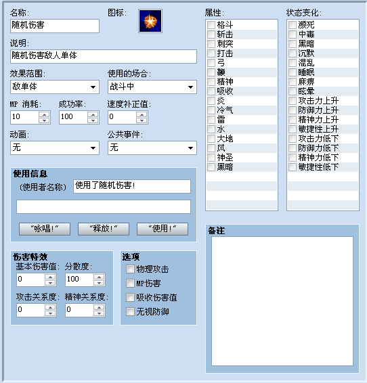Tick the MP伤害 option checkbox
The width and height of the screenshot is (367, 383).
[x=130, y=284]
